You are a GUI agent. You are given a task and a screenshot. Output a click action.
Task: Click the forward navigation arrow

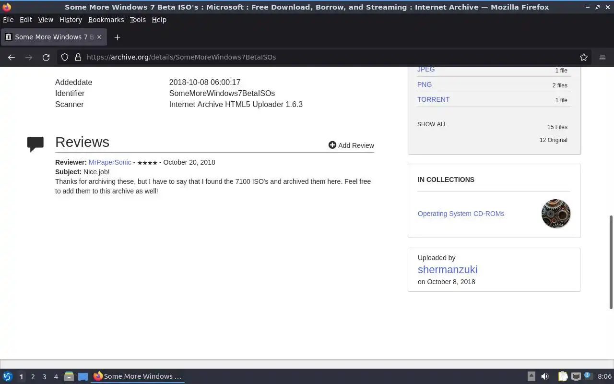pos(29,57)
